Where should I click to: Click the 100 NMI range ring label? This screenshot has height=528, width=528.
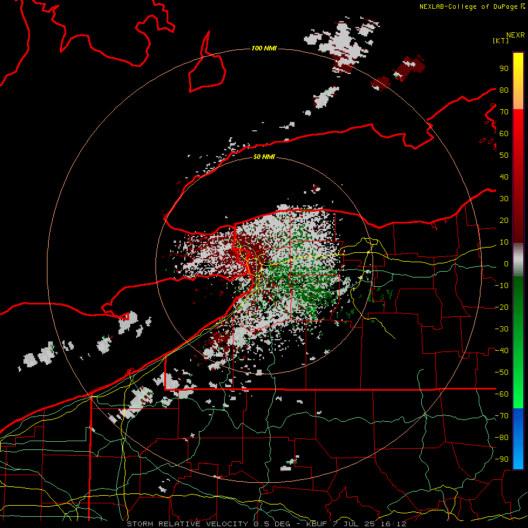264,49
